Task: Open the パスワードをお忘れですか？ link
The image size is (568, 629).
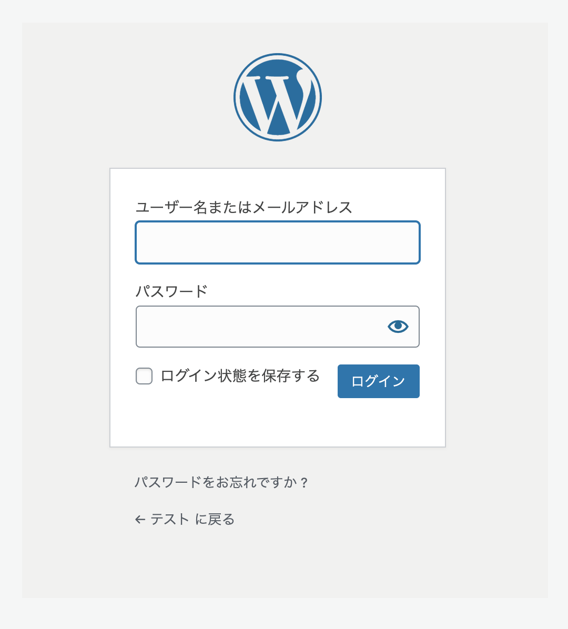Action: 221,482
